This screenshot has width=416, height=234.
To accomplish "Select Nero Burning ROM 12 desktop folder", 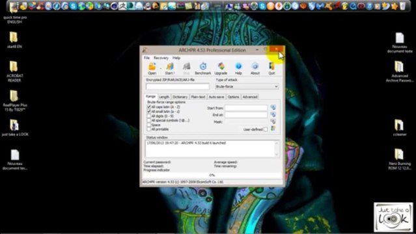I will [399, 159].
